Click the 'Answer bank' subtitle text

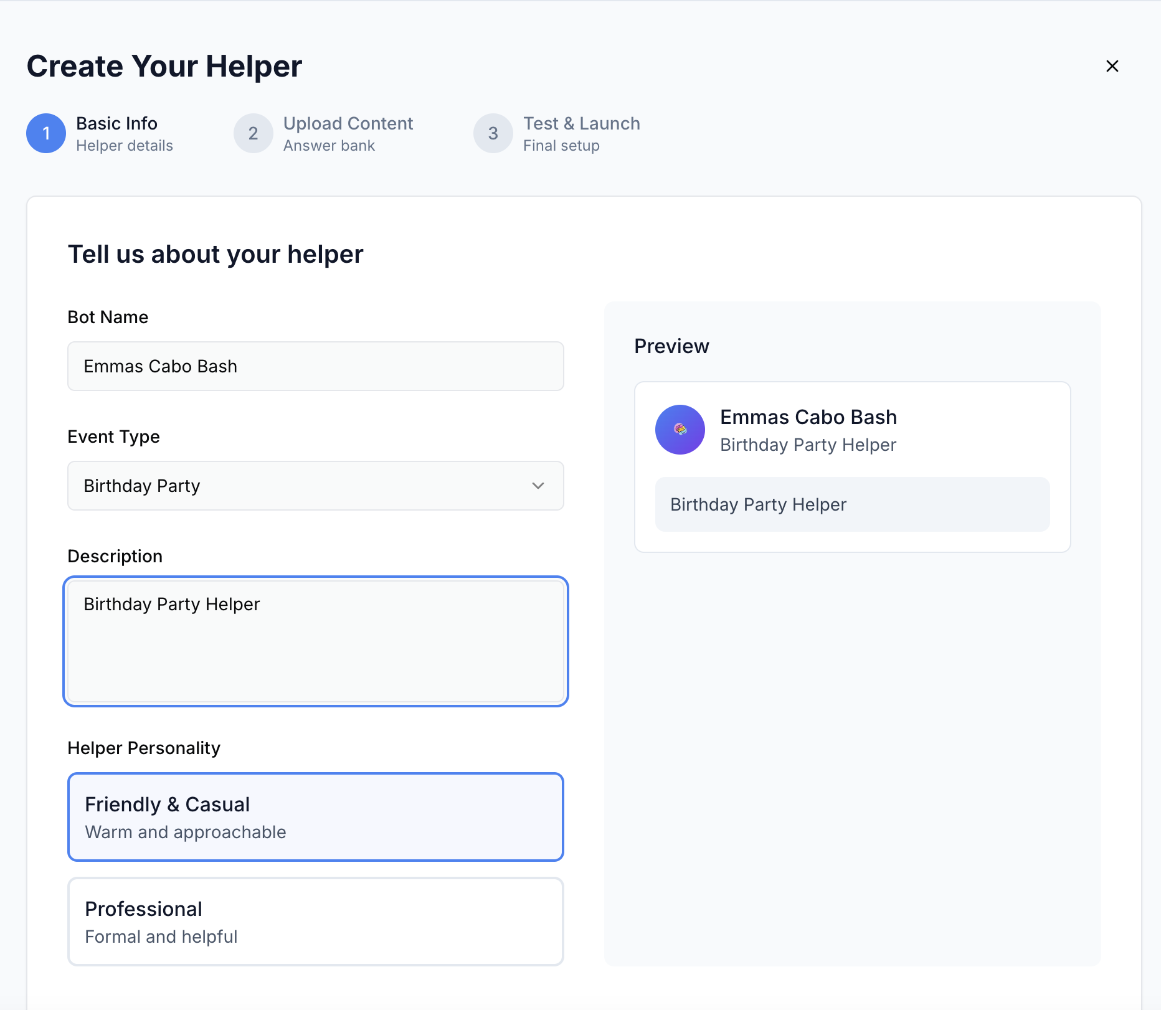(329, 146)
